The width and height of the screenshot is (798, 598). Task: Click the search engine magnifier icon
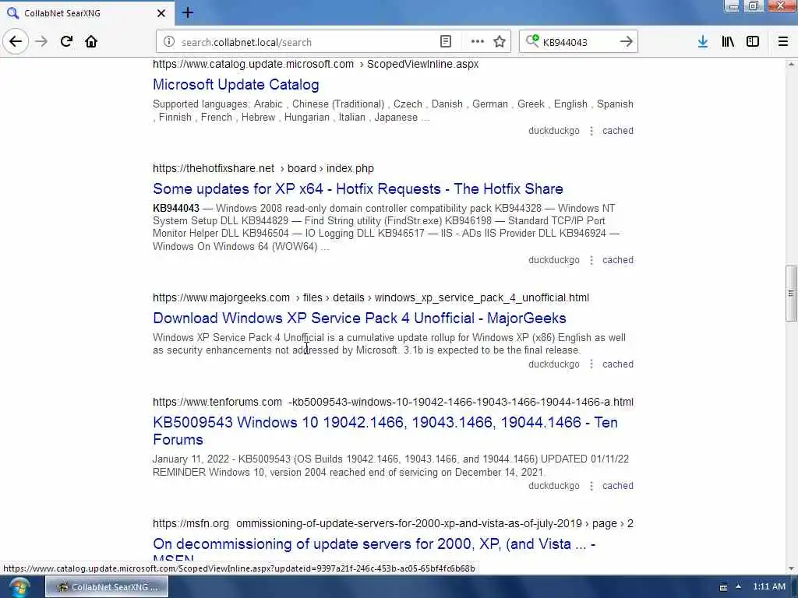click(532, 41)
